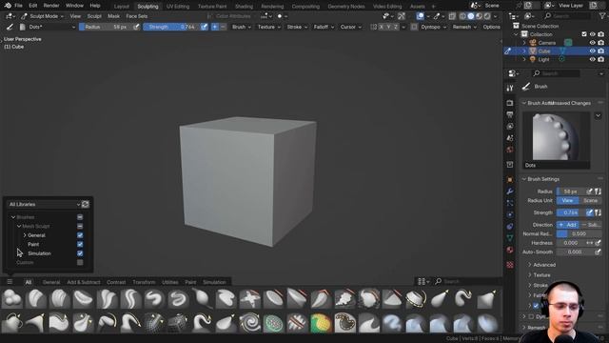Open the asset shelf hamburger menu
Screen dimensions: 609x343
tap(10, 282)
